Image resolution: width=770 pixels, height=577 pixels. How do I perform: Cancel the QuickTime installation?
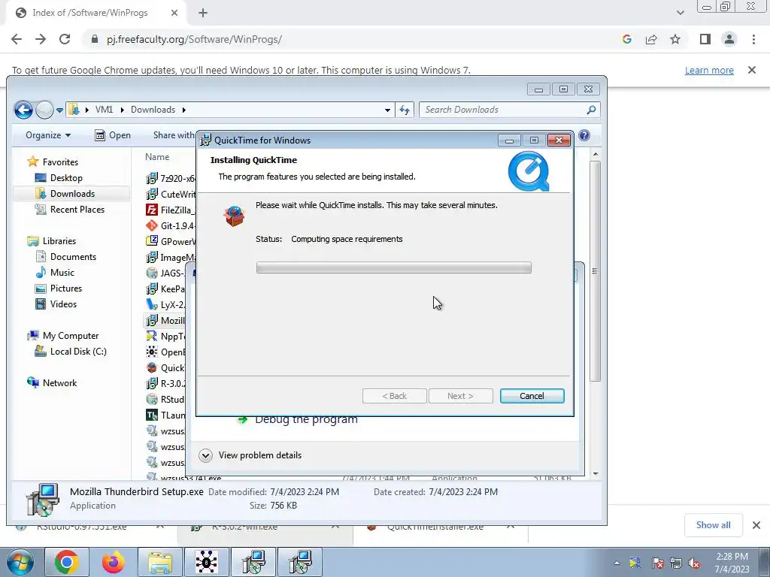click(532, 396)
